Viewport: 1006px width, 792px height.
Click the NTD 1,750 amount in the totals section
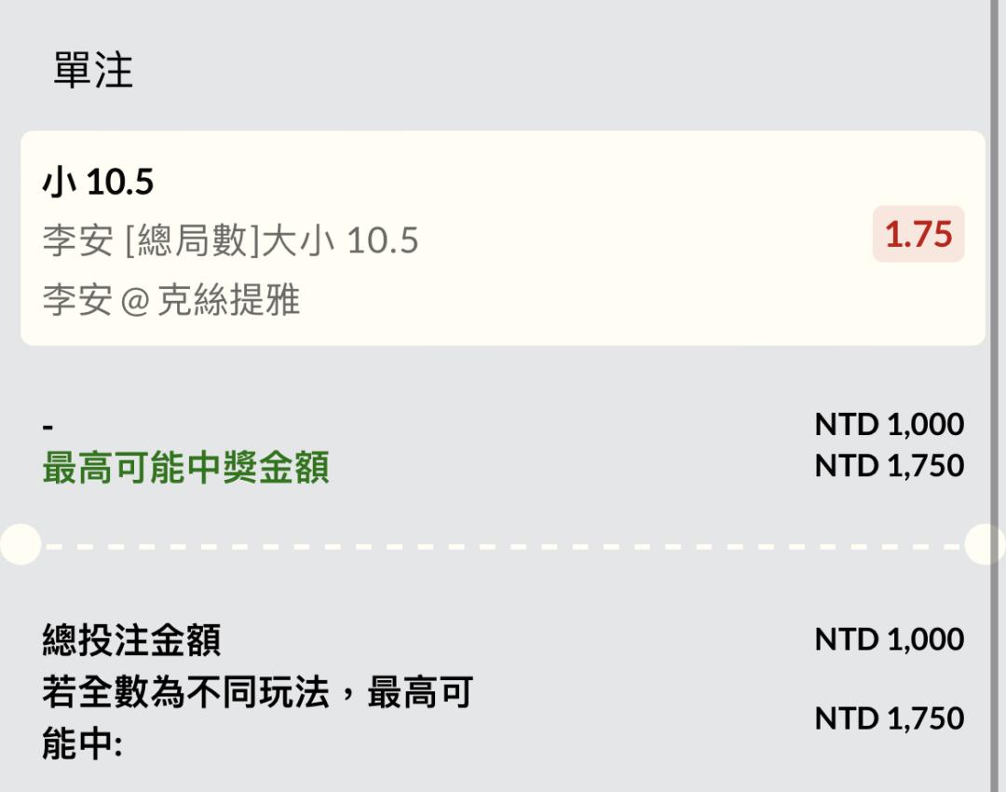coord(890,718)
